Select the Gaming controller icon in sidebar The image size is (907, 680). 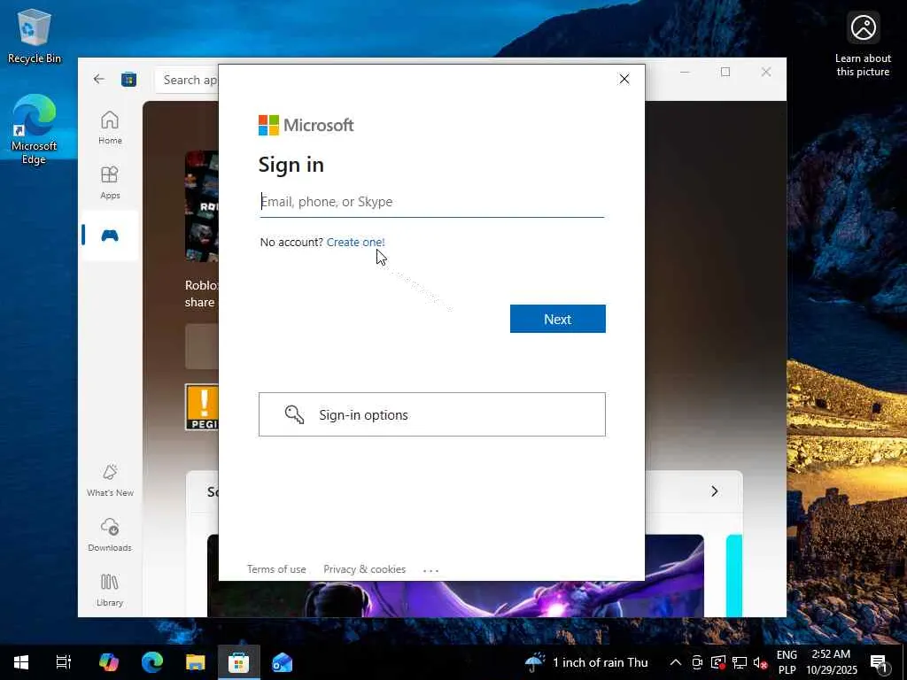pos(110,236)
